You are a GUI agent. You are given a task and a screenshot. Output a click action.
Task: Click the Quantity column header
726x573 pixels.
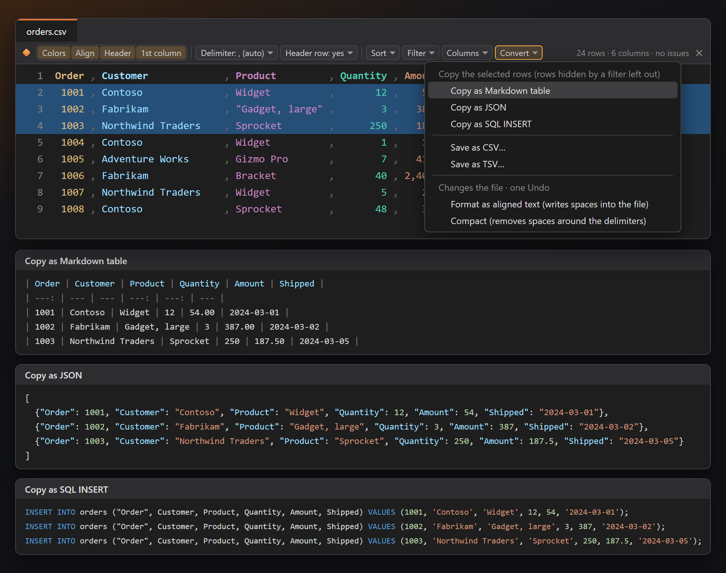click(x=363, y=76)
